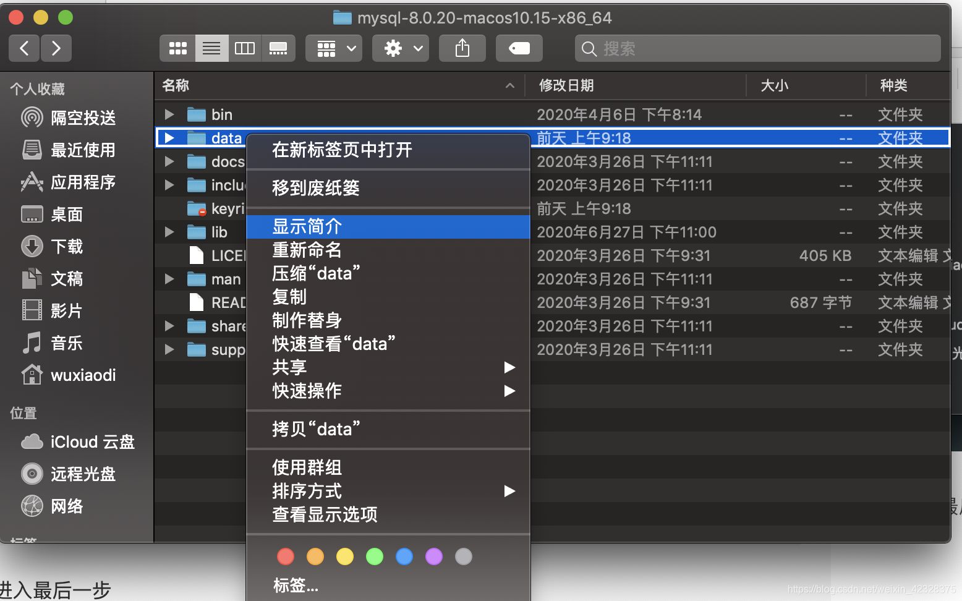Click the tag icon in the toolbar
The width and height of the screenshot is (962, 601).
coord(519,48)
